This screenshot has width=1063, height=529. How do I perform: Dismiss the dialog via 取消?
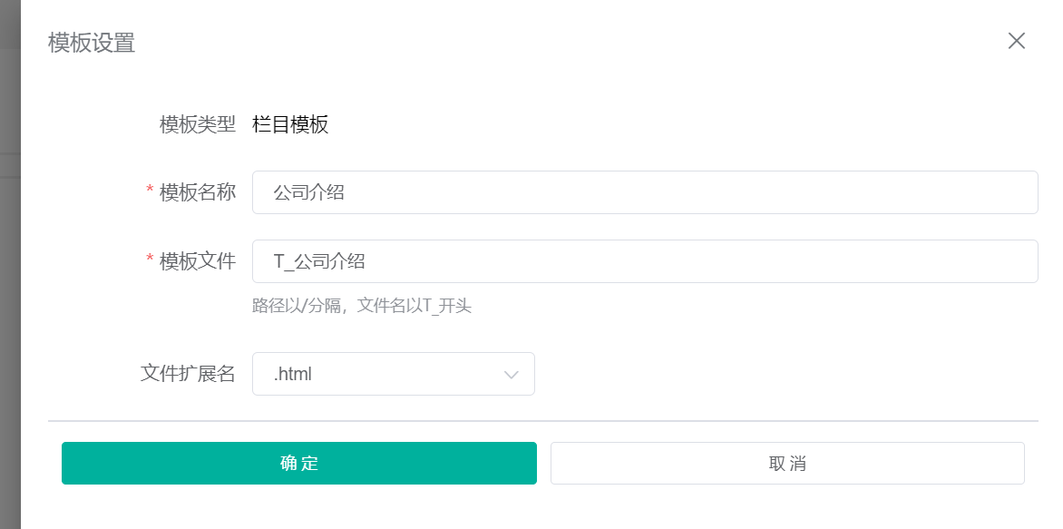(x=786, y=463)
